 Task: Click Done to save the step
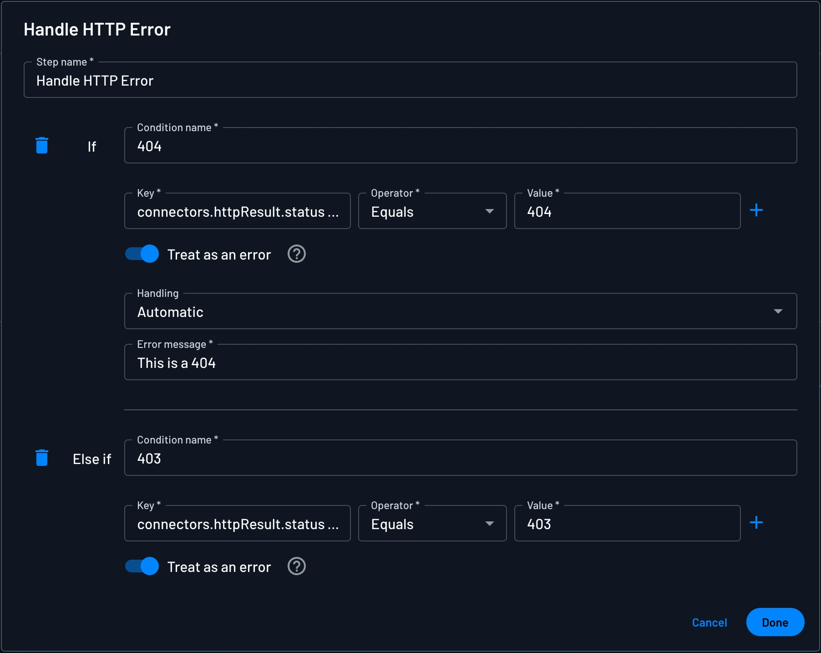775,622
